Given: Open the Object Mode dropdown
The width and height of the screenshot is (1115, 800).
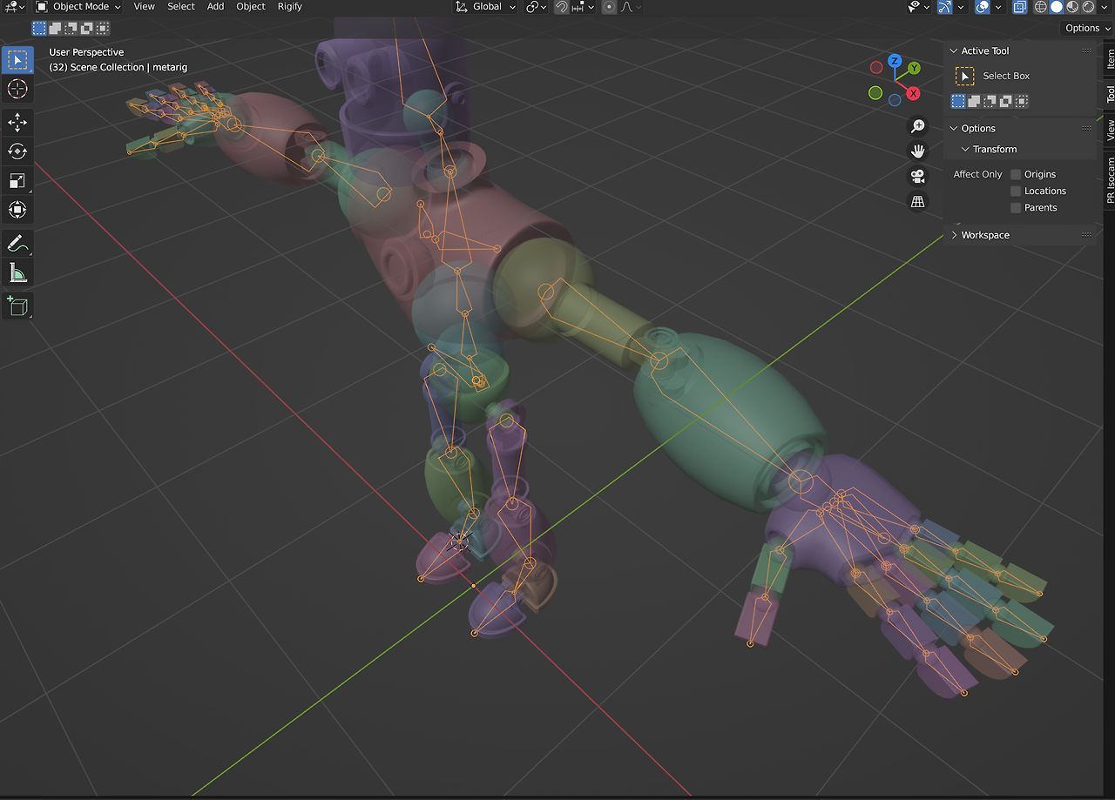Looking at the screenshot, I should (78, 7).
